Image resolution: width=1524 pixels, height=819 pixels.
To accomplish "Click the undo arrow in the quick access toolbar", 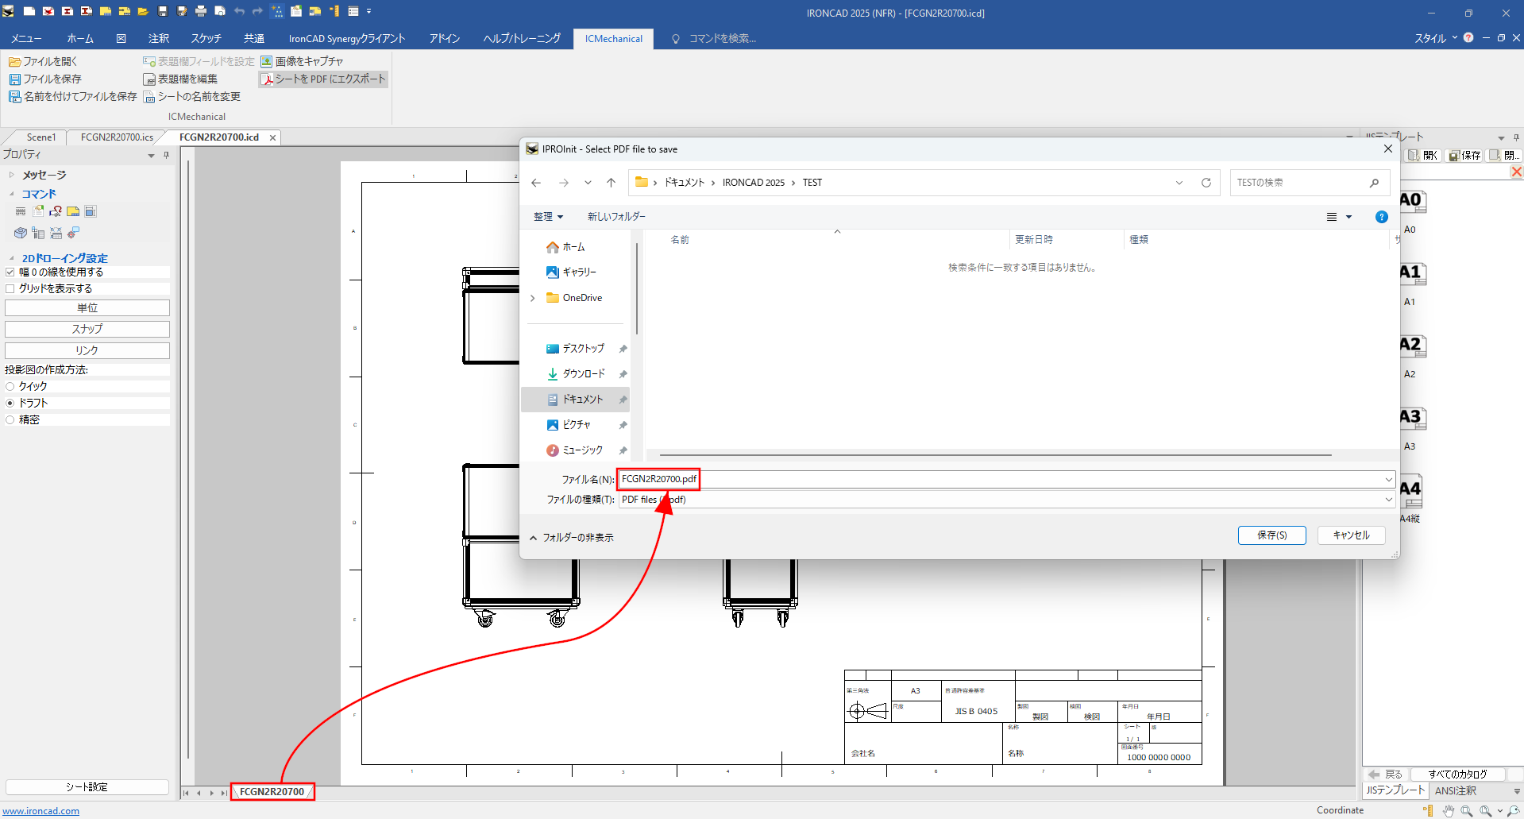I will 239,11.
